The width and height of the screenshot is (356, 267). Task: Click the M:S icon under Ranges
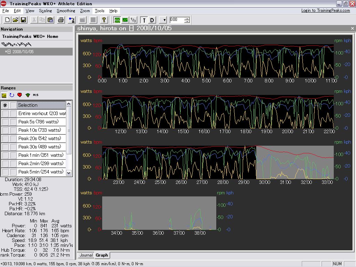tap(36, 95)
